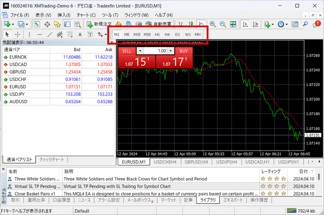Image resolution: width=324 pixels, height=215 pixels.
Task: Click the profiles icon
Action: (21, 24)
